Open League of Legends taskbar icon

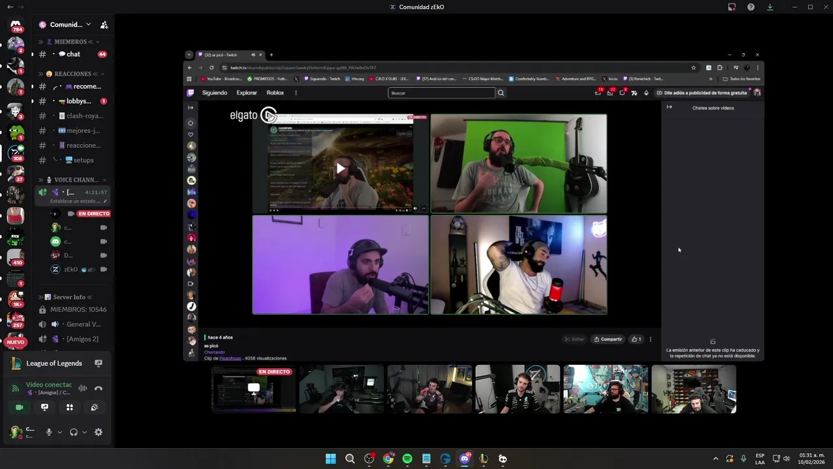[x=484, y=459]
